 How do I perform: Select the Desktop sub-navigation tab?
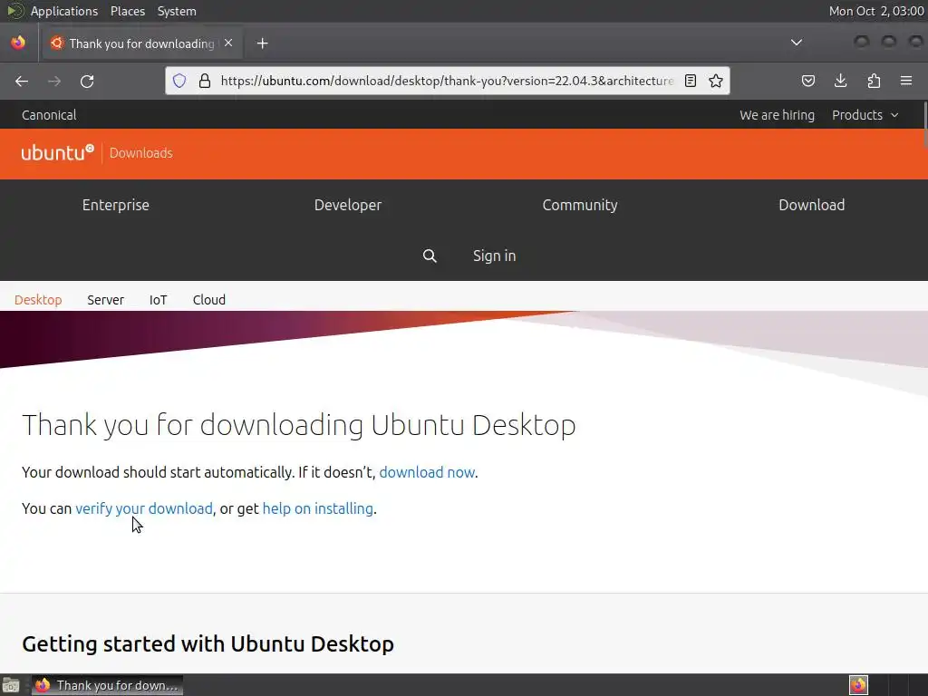38,299
